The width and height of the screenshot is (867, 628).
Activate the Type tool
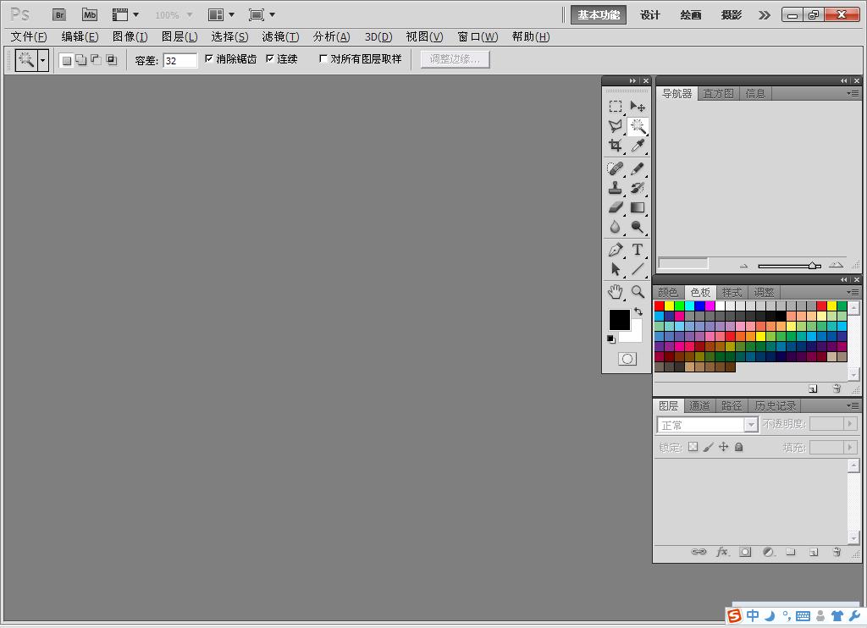click(638, 250)
